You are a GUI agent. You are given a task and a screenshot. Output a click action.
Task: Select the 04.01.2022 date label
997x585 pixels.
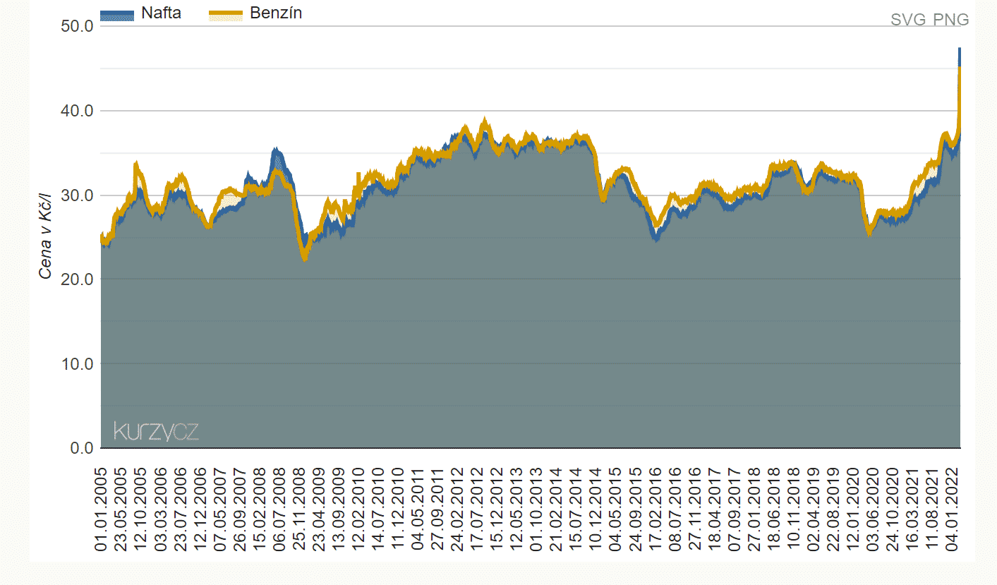point(954,508)
